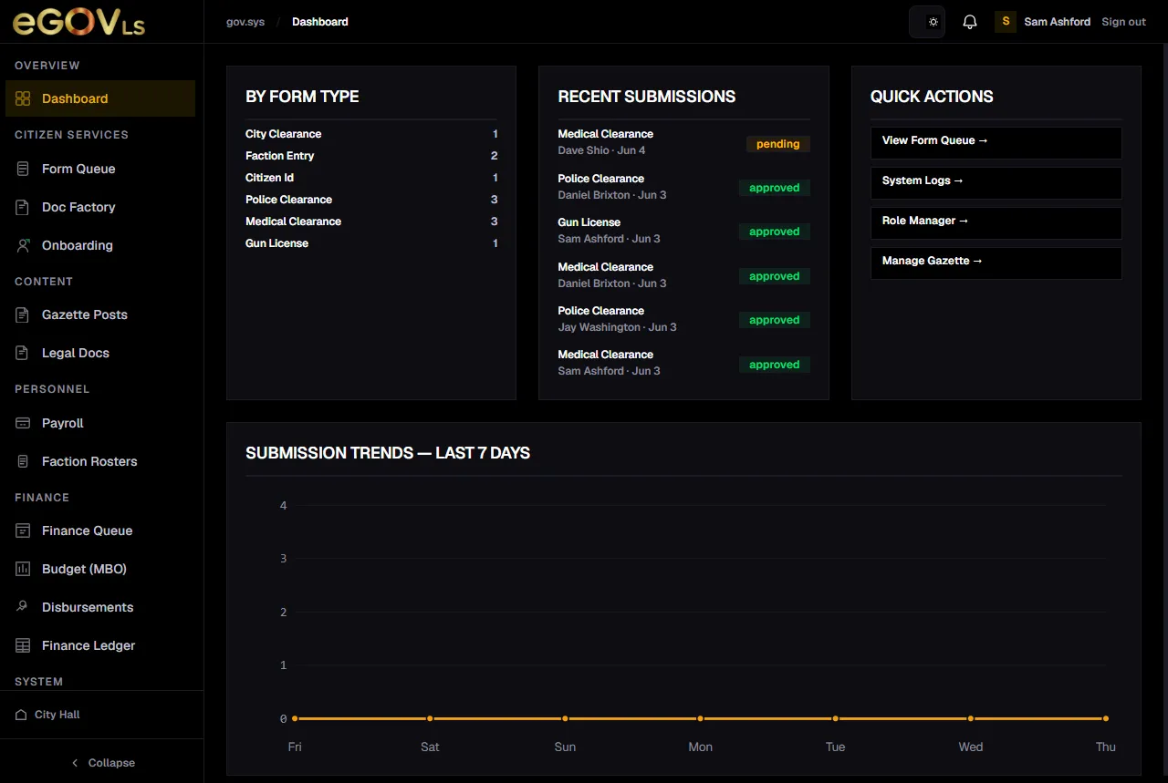Click the City Hall link at bottom
The height and width of the screenshot is (783, 1168).
point(57,715)
